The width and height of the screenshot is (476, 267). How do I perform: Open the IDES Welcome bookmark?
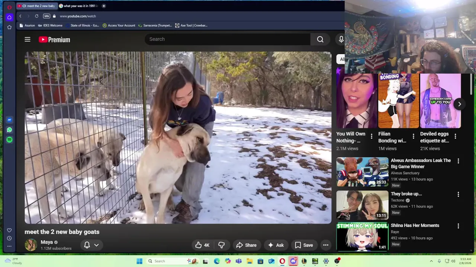coord(50,26)
